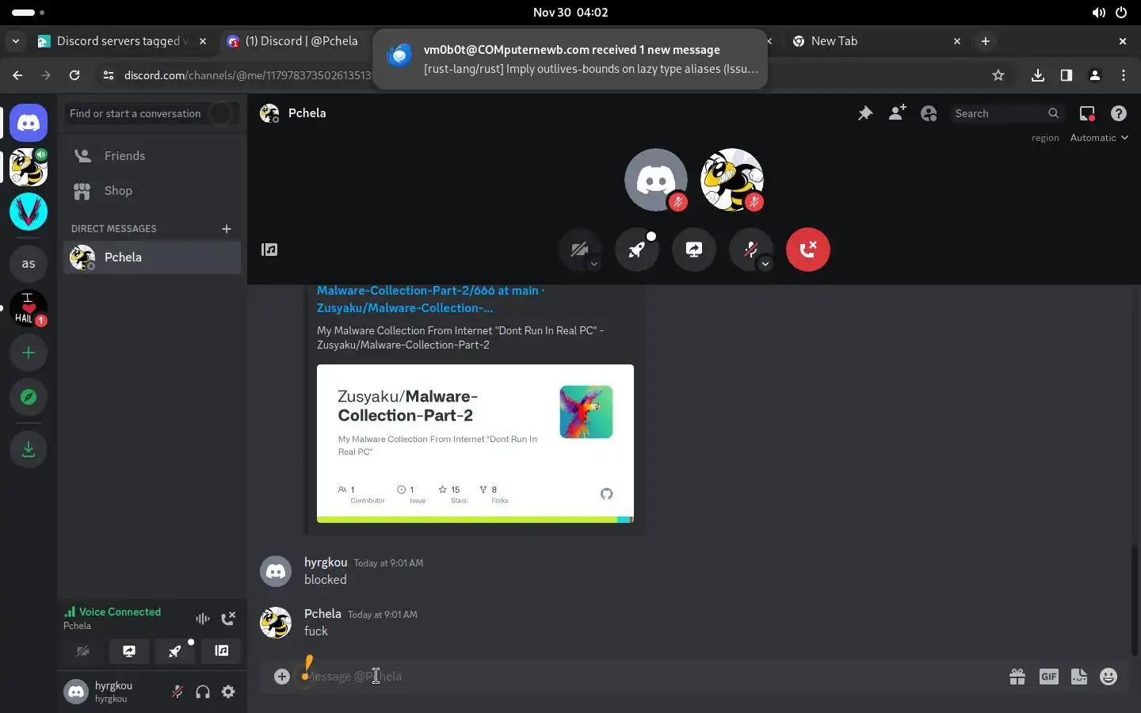Screen dimensions: 1141x713
Task: Launch activity from voice connected panel
Action: tap(175, 651)
